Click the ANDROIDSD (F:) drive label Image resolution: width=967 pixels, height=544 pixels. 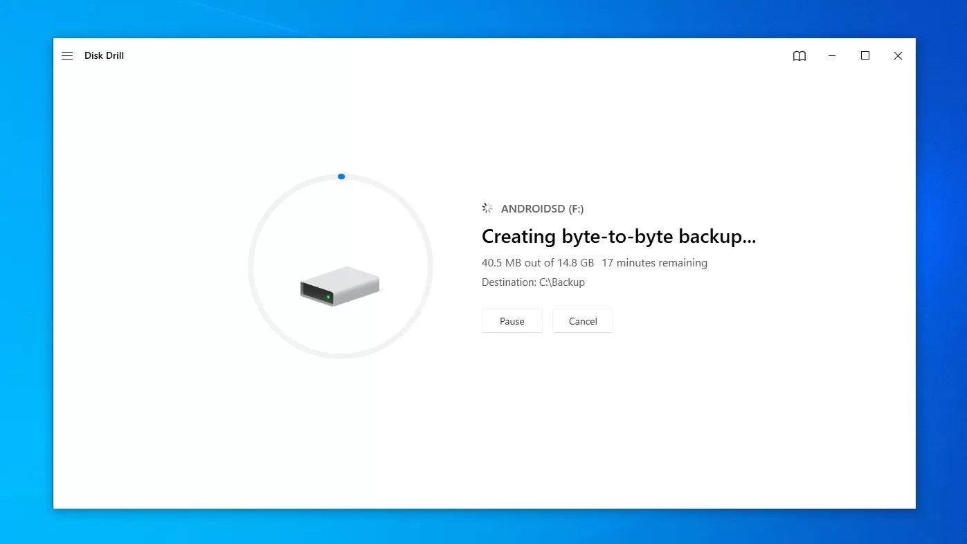543,208
